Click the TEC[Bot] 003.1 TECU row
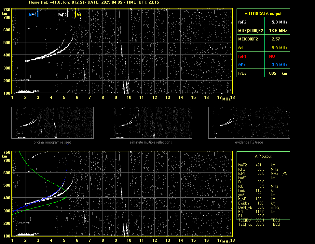 tap(259, 220)
